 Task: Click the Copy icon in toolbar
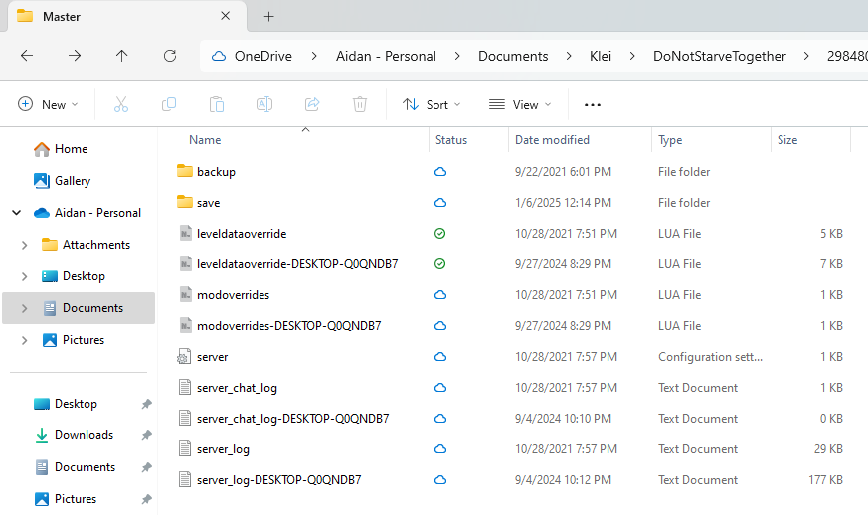click(169, 104)
